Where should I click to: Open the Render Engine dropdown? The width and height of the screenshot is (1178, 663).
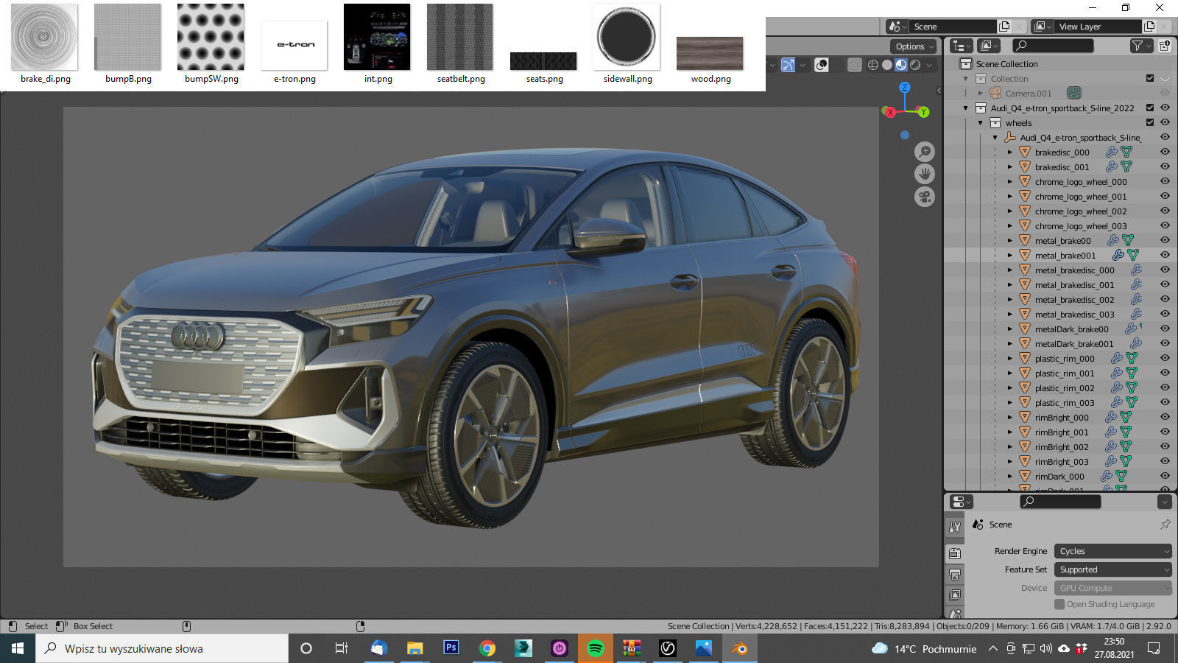1112,551
